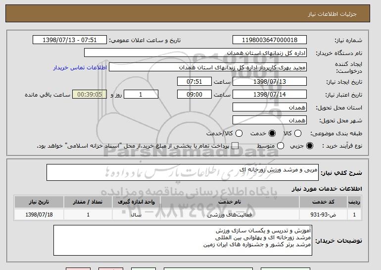Select the need date cell 1398/07/18

coord(39,215)
